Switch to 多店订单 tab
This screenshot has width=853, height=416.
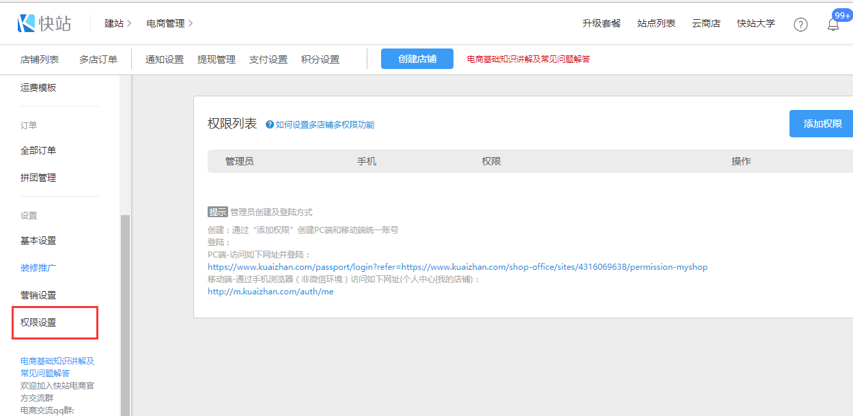coord(98,59)
